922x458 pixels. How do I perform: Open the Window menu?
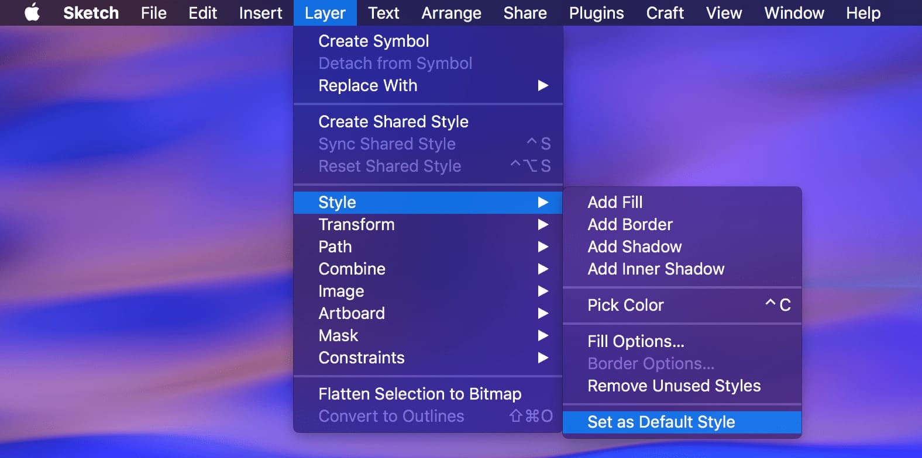794,12
